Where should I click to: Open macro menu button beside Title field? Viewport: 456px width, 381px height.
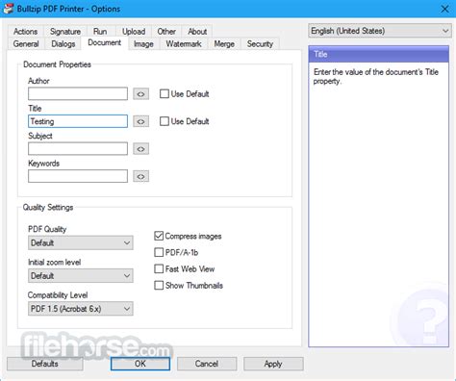[140, 121]
